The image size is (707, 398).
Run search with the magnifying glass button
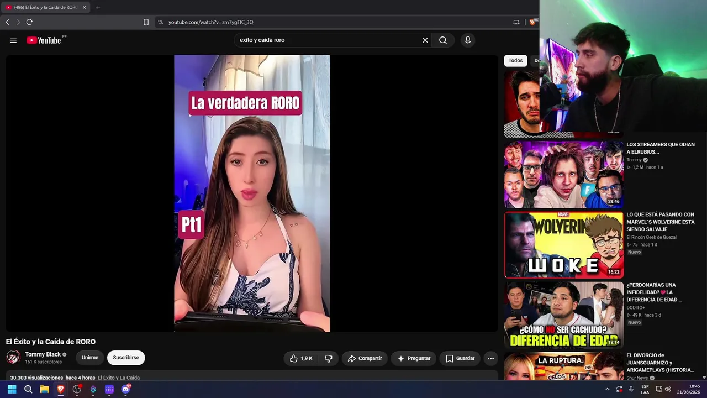(x=443, y=40)
